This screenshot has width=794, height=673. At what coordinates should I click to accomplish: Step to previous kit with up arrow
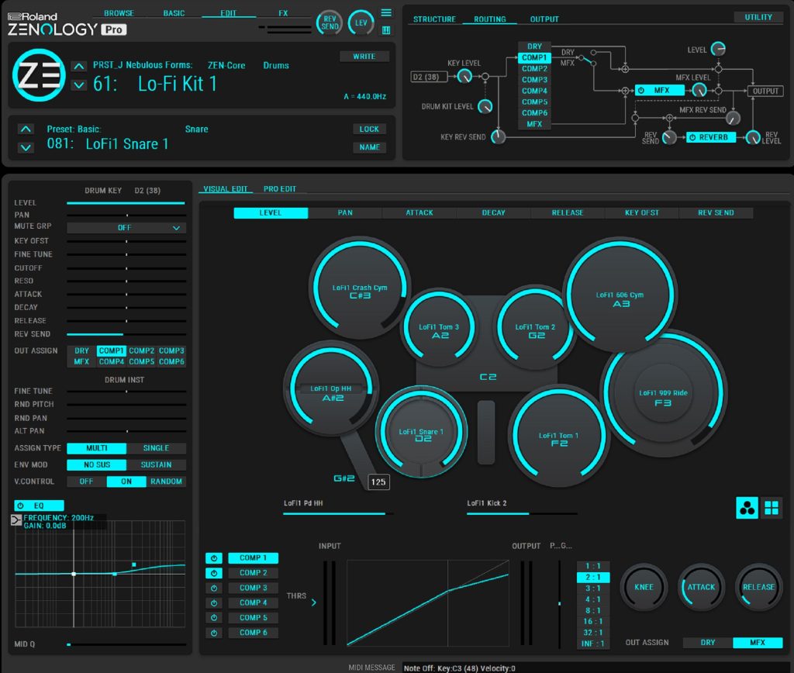78,66
